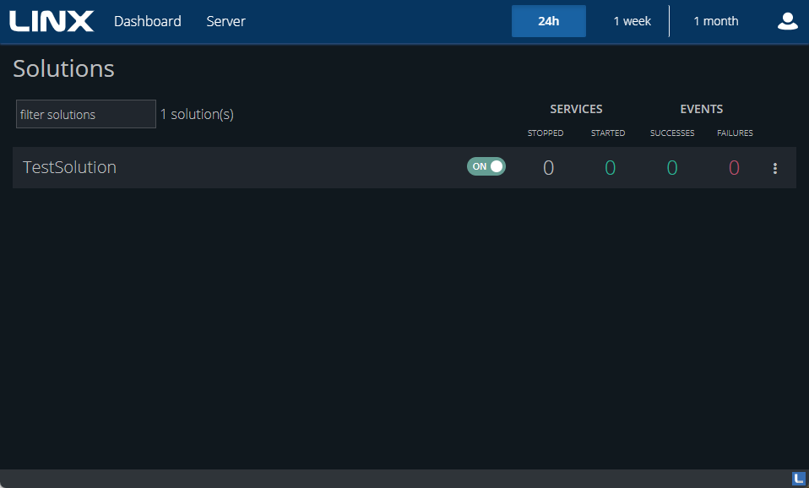Click the '1 solution(s)' count label
The image size is (809, 488).
point(197,115)
